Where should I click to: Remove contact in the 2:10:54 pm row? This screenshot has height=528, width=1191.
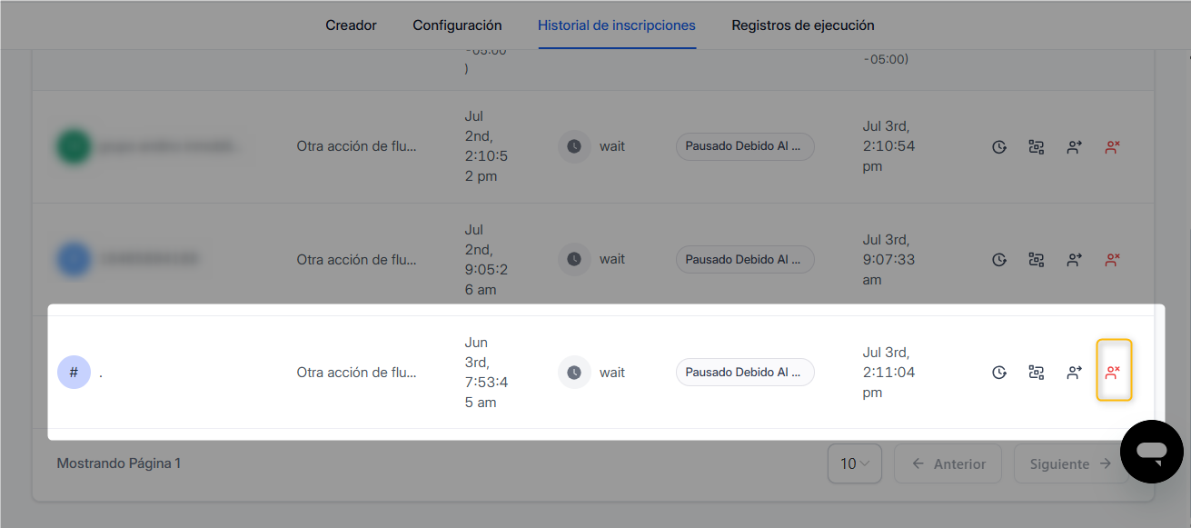pos(1112,146)
